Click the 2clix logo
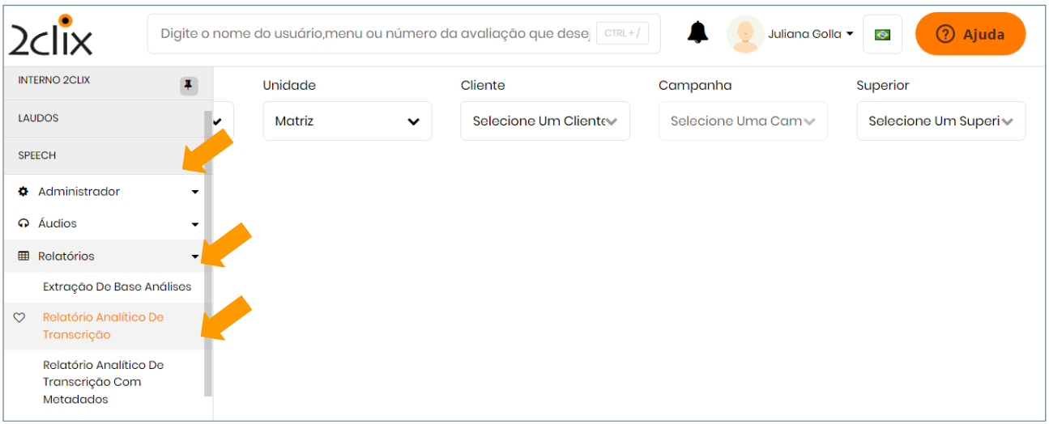 pos(51,36)
